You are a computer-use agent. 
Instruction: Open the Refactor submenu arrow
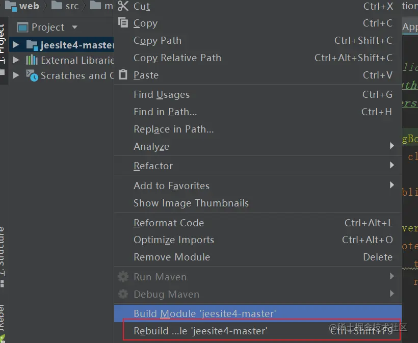click(x=391, y=165)
